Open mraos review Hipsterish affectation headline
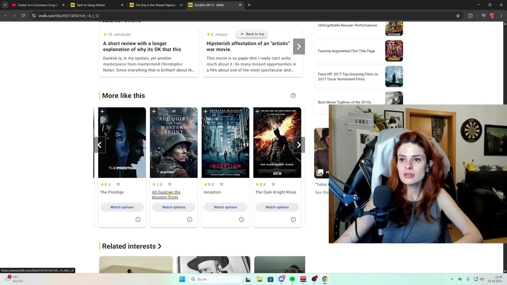507x285 pixels. (248, 46)
